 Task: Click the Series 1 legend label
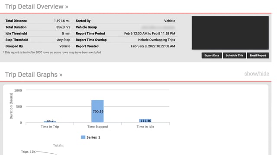[93, 137]
